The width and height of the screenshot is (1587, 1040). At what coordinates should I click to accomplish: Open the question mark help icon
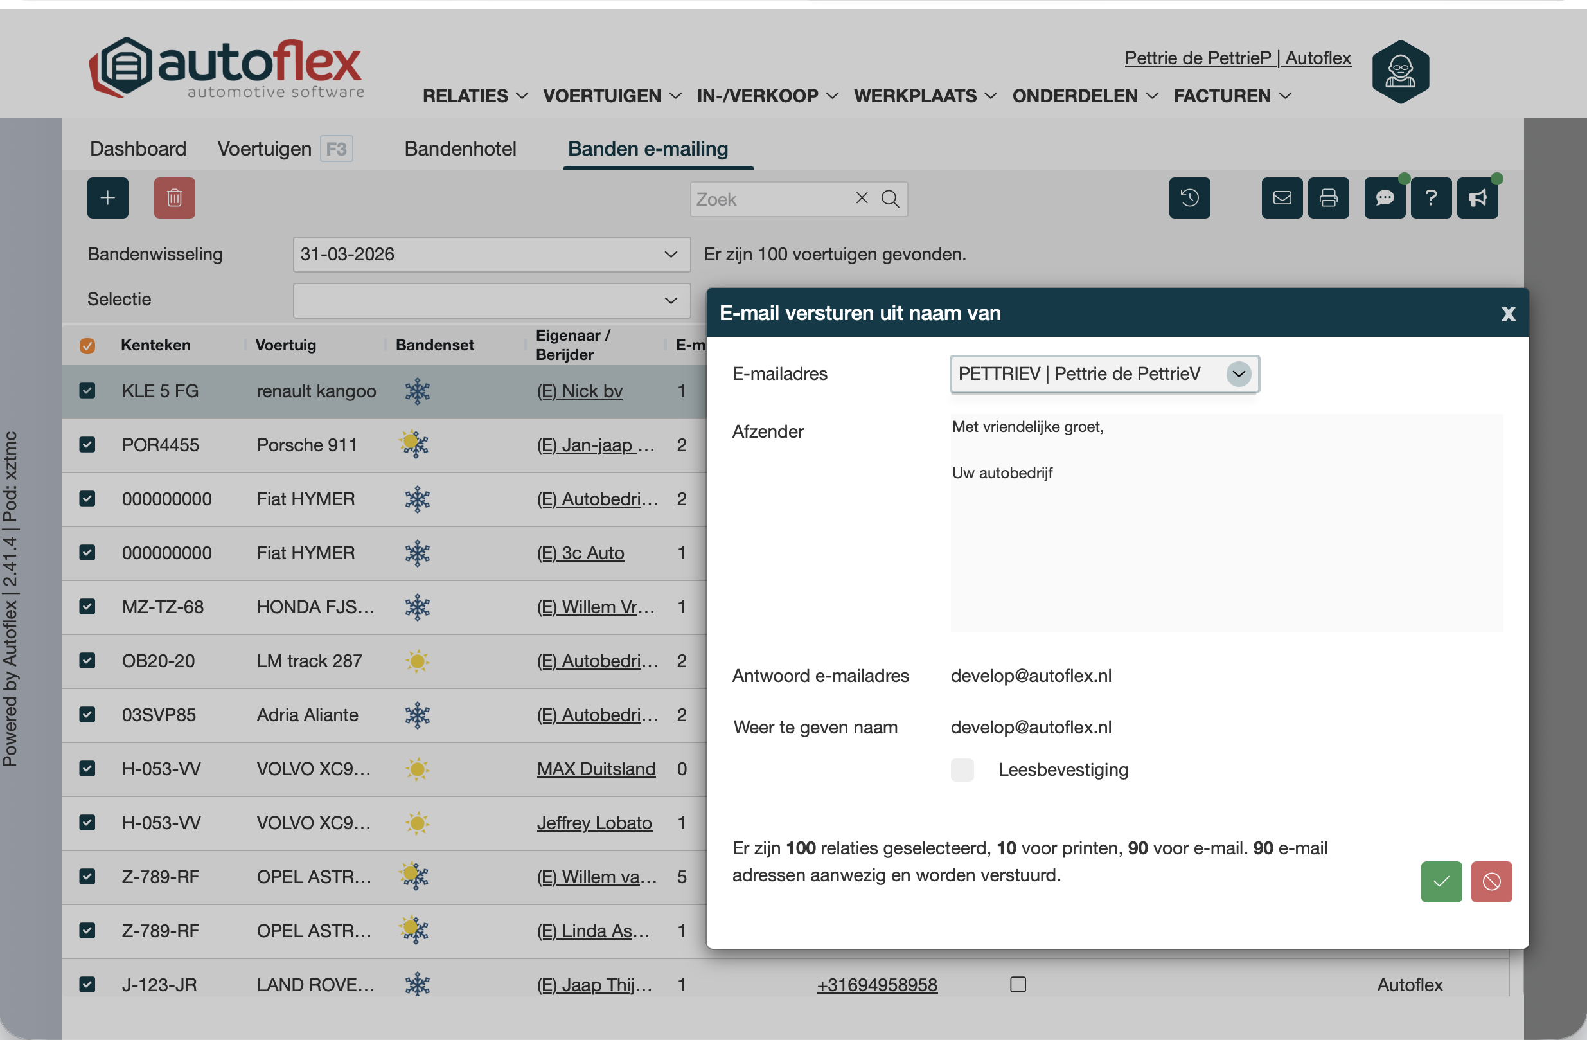(x=1431, y=198)
